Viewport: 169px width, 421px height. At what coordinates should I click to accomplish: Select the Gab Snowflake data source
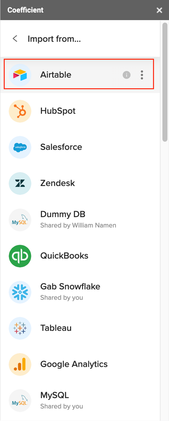pos(80,292)
